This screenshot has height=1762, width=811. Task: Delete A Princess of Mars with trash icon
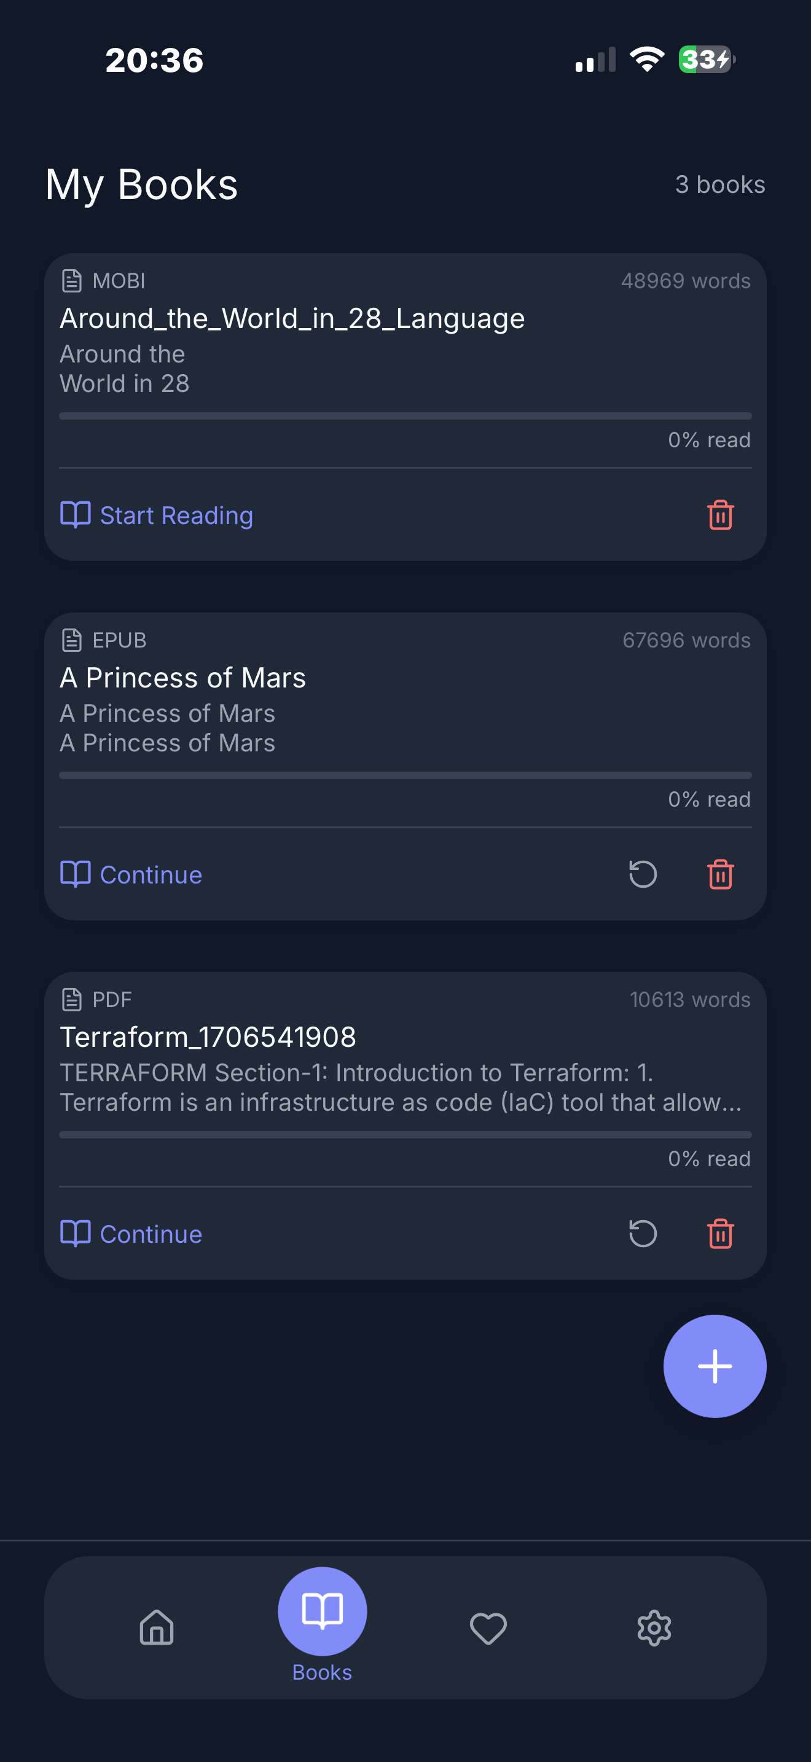click(720, 874)
